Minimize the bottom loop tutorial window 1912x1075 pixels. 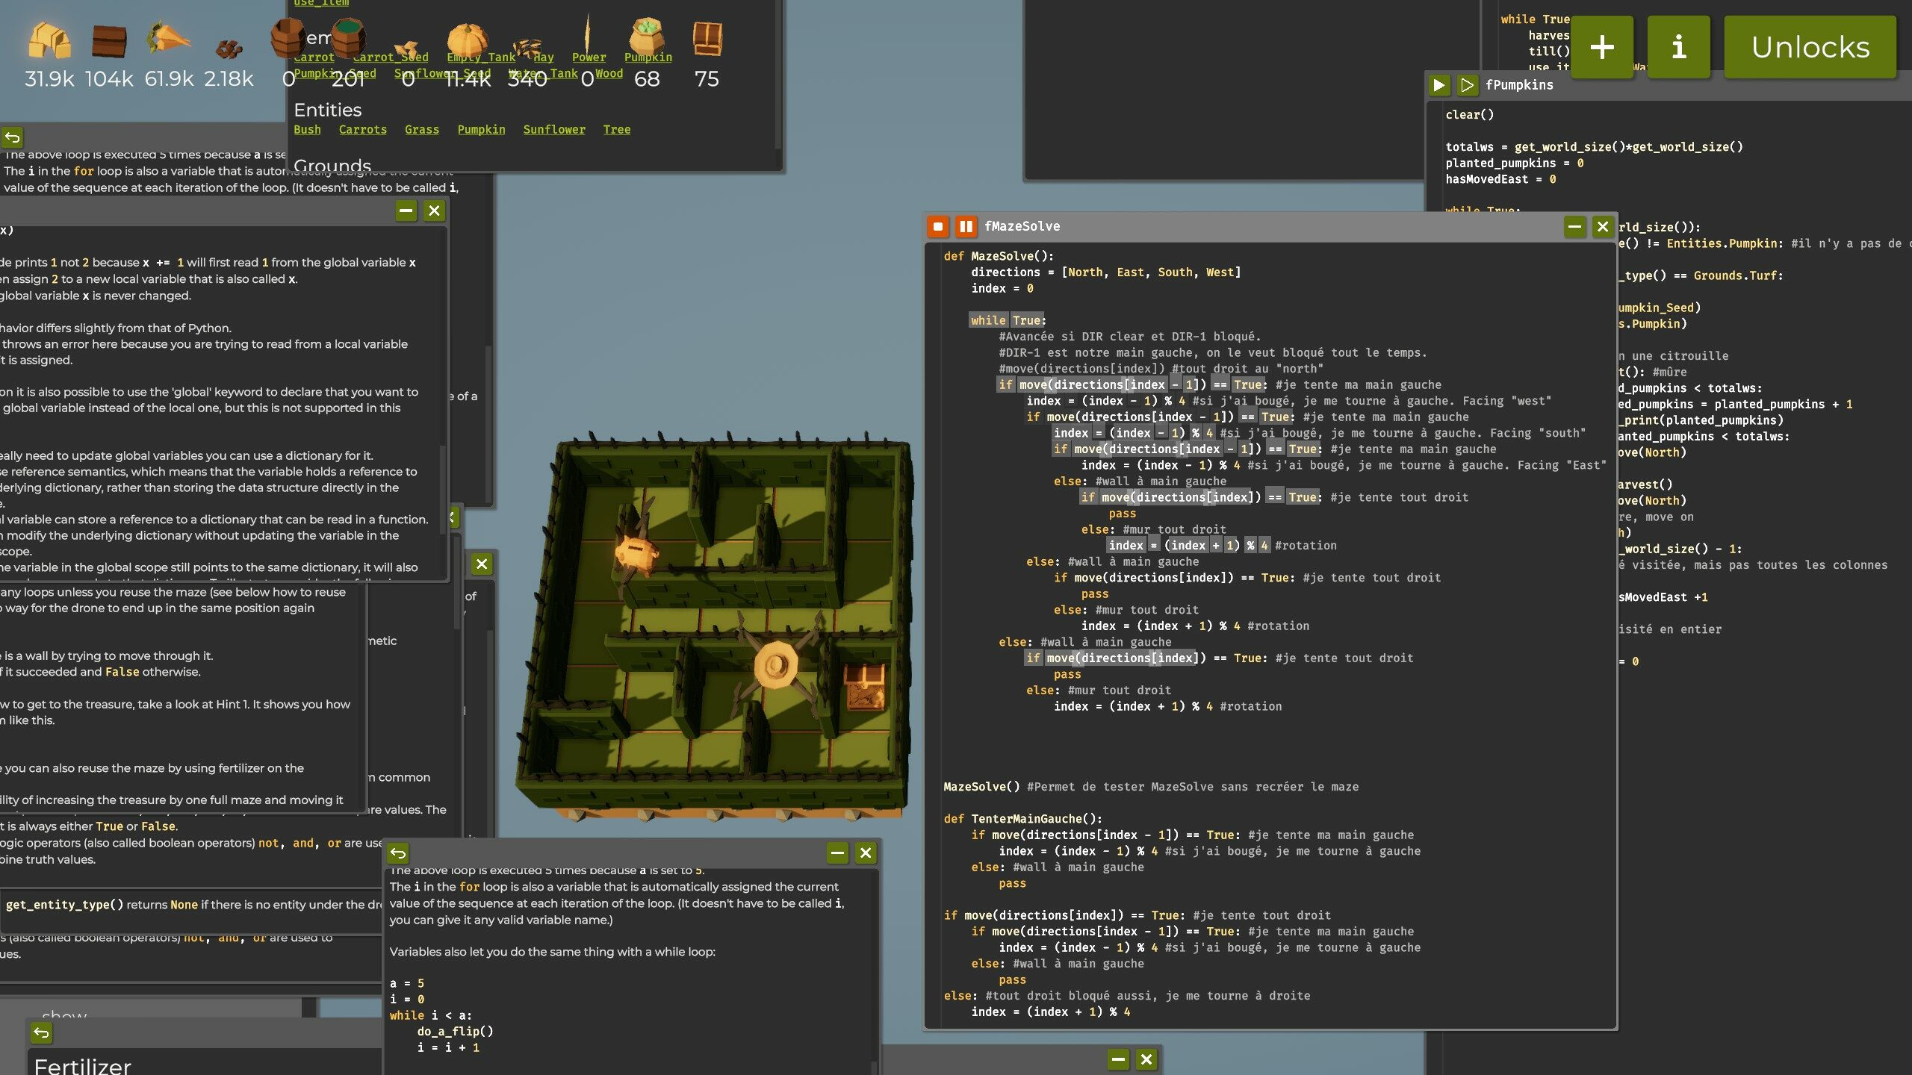click(838, 853)
